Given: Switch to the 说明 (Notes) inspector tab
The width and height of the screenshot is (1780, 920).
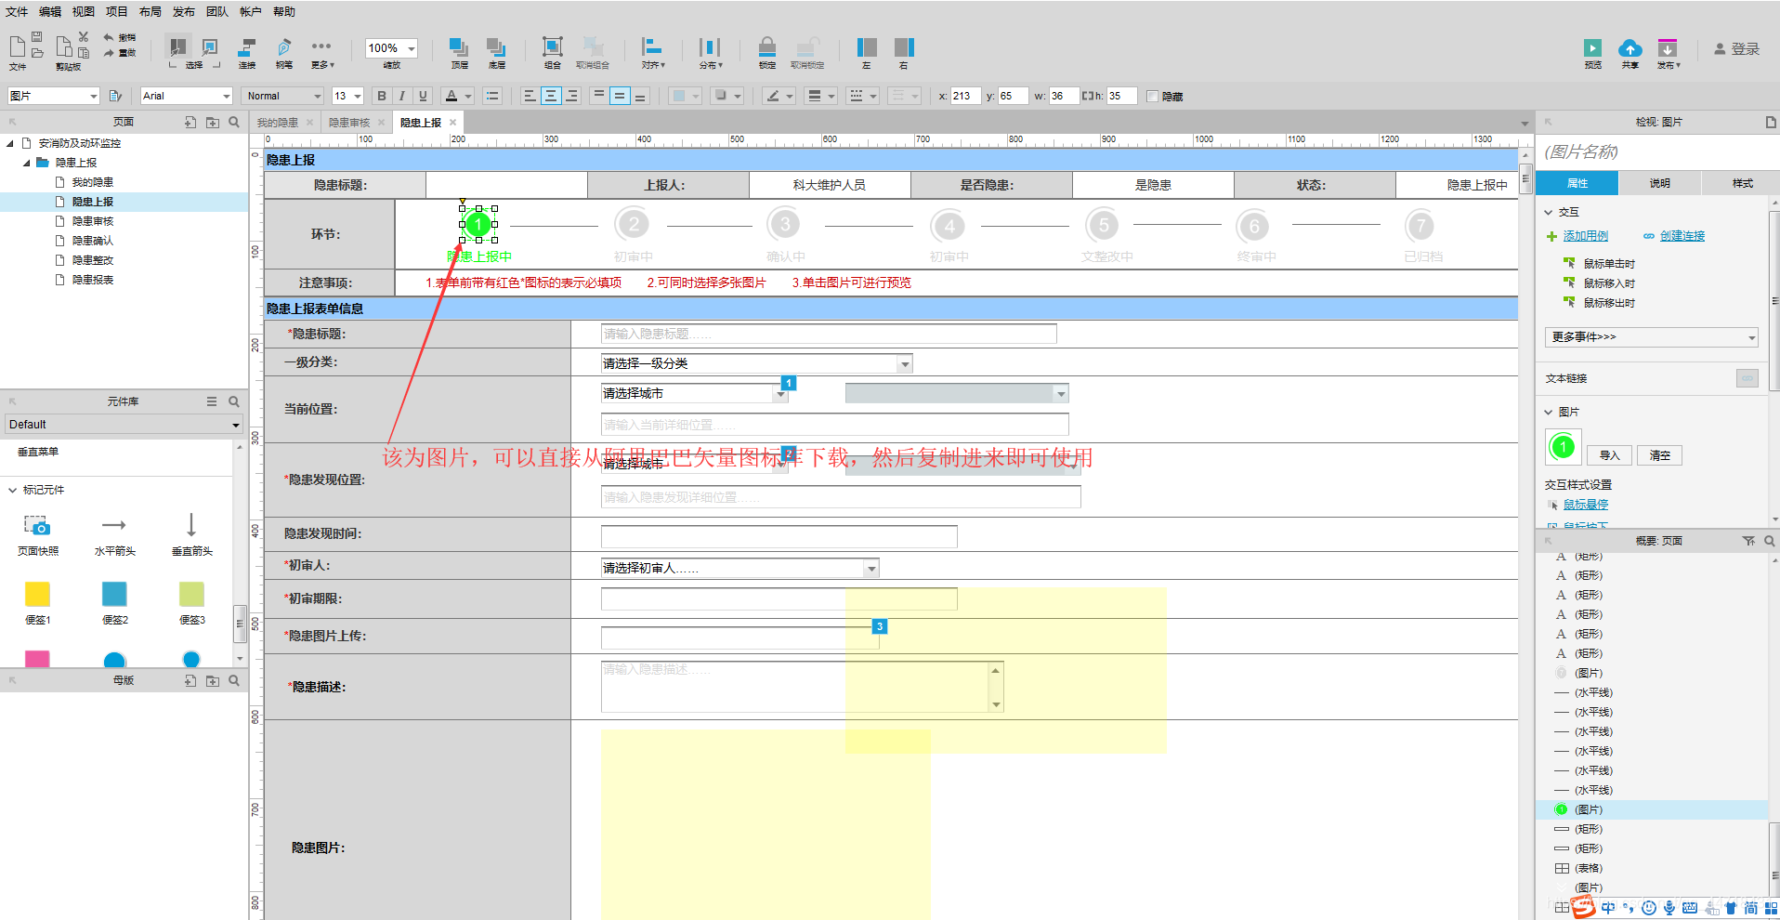Looking at the screenshot, I should coord(1659,183).
